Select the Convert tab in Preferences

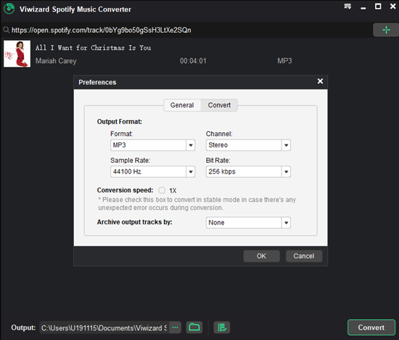219,105
